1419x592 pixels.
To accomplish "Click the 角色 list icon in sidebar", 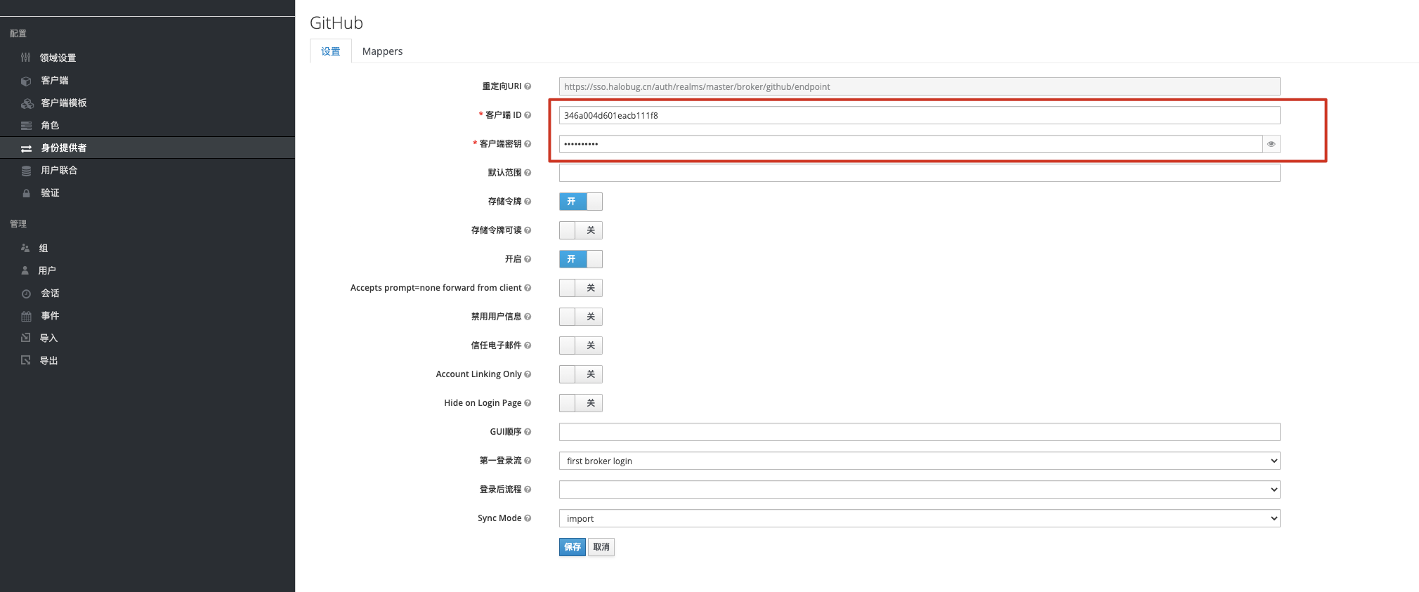I will (26, 126).
